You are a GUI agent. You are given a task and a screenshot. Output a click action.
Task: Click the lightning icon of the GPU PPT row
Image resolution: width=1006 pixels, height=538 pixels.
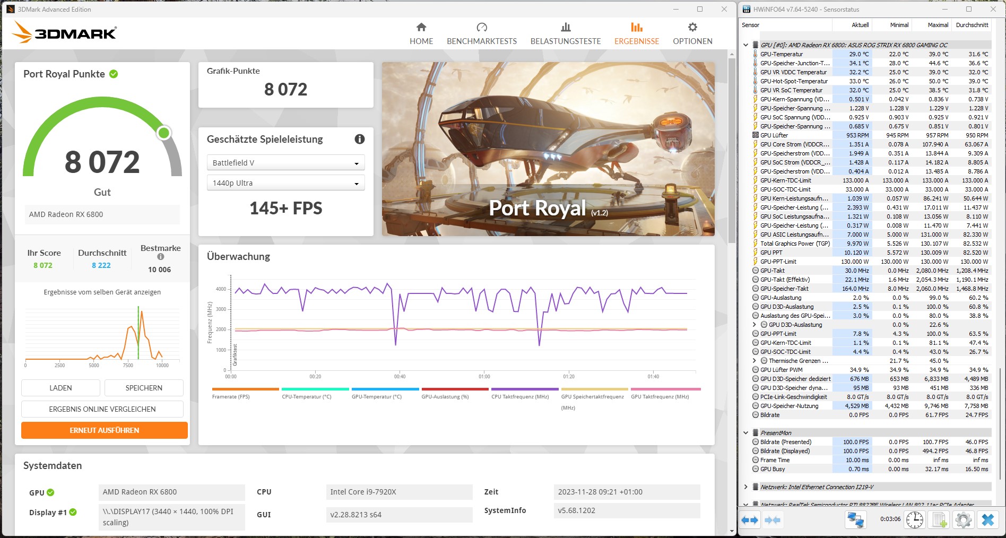(x=755, y=253)
